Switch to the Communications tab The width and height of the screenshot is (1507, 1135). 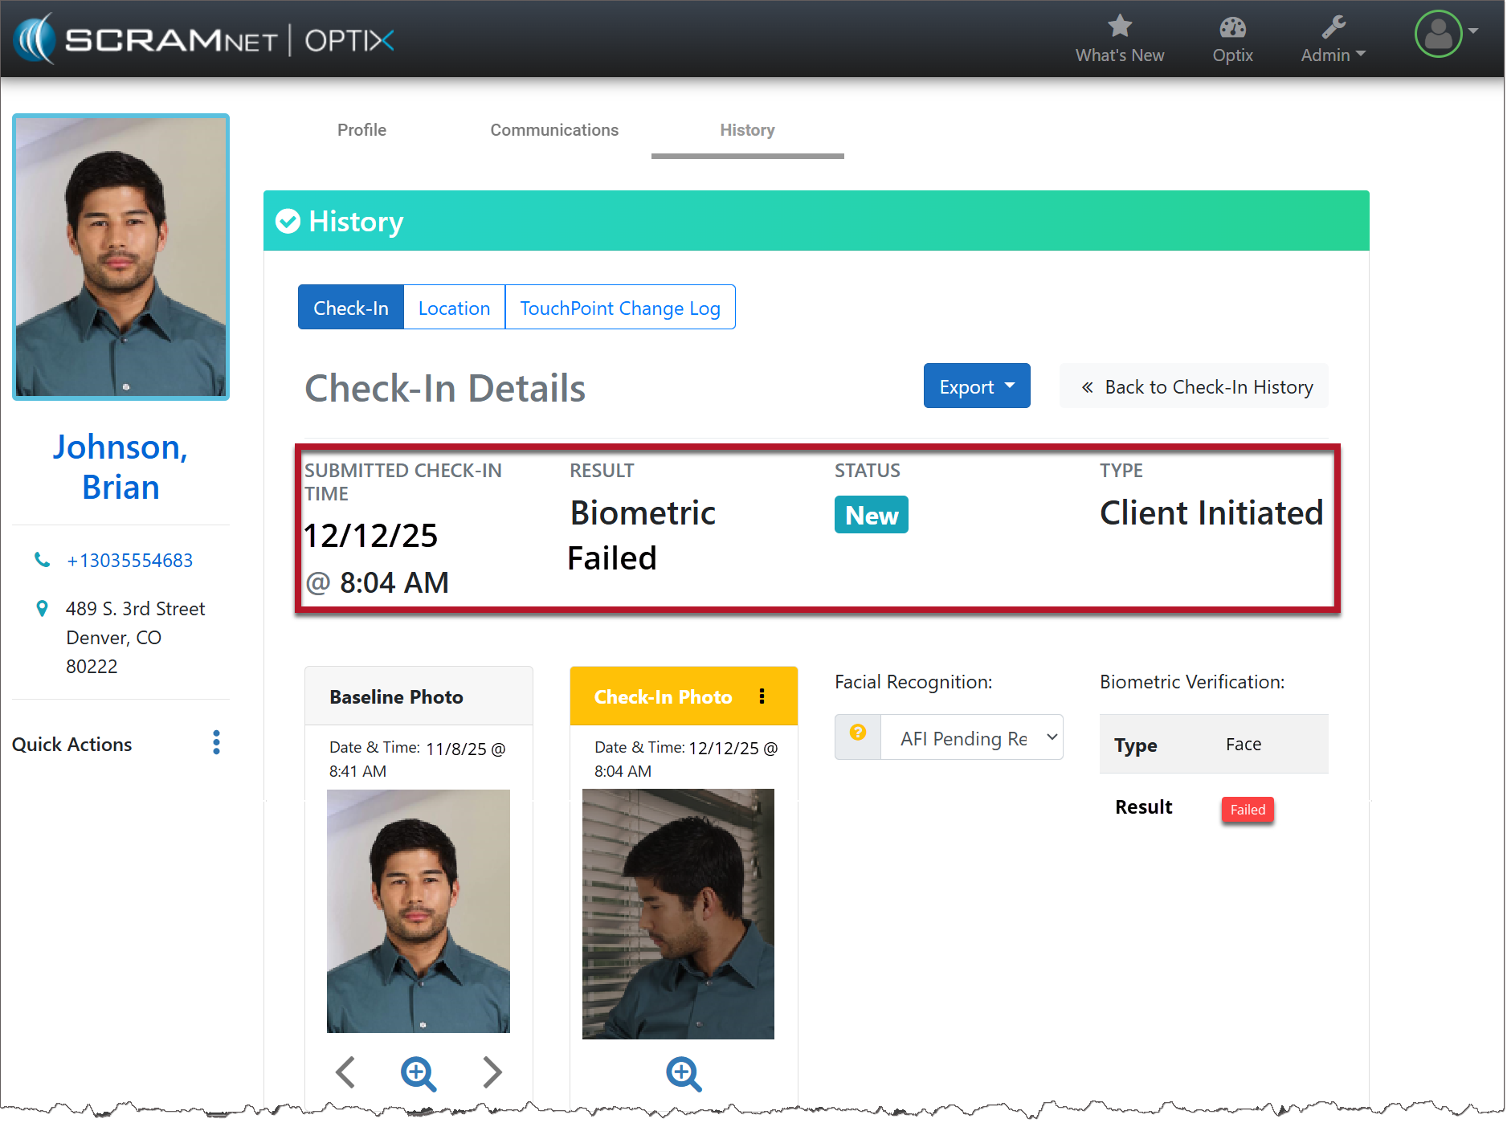[554, 130]
